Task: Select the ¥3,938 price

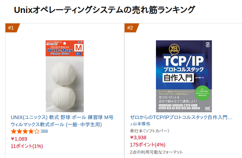Action: 138,137
